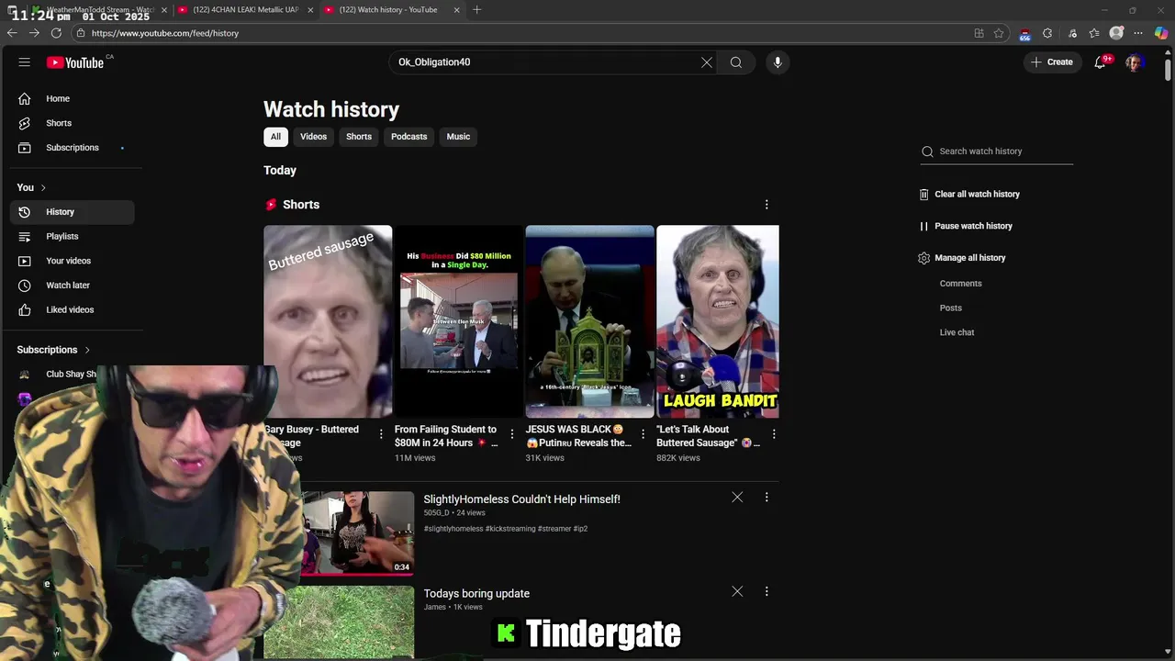1175x661 pixels.
Task: Open Live chat history link
Action: pos(957,332)
